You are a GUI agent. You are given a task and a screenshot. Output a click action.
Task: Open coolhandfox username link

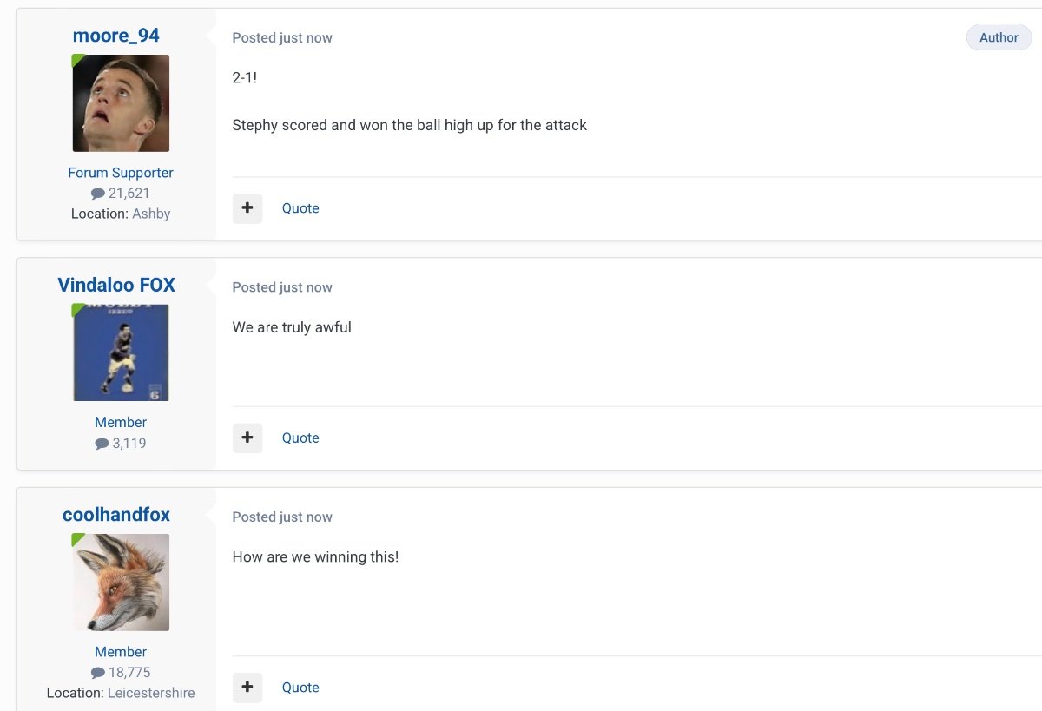[116, 514]
